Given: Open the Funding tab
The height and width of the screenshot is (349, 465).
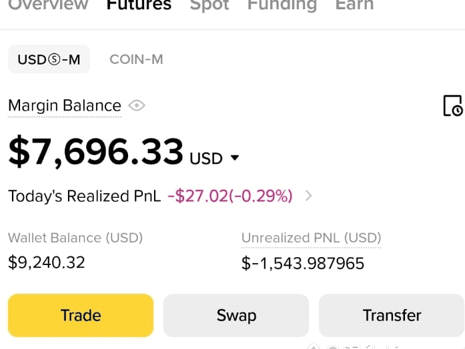Looking at the screenshot, I should tap(282, 5).
